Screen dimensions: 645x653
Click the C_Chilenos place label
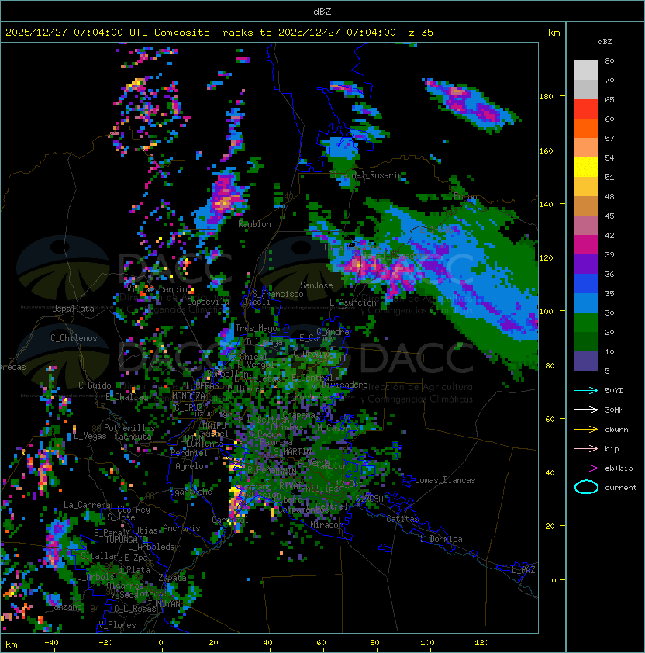coord(74,338)
